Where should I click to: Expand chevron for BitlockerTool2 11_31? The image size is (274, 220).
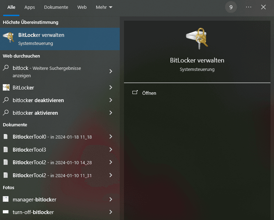(111, 175)
